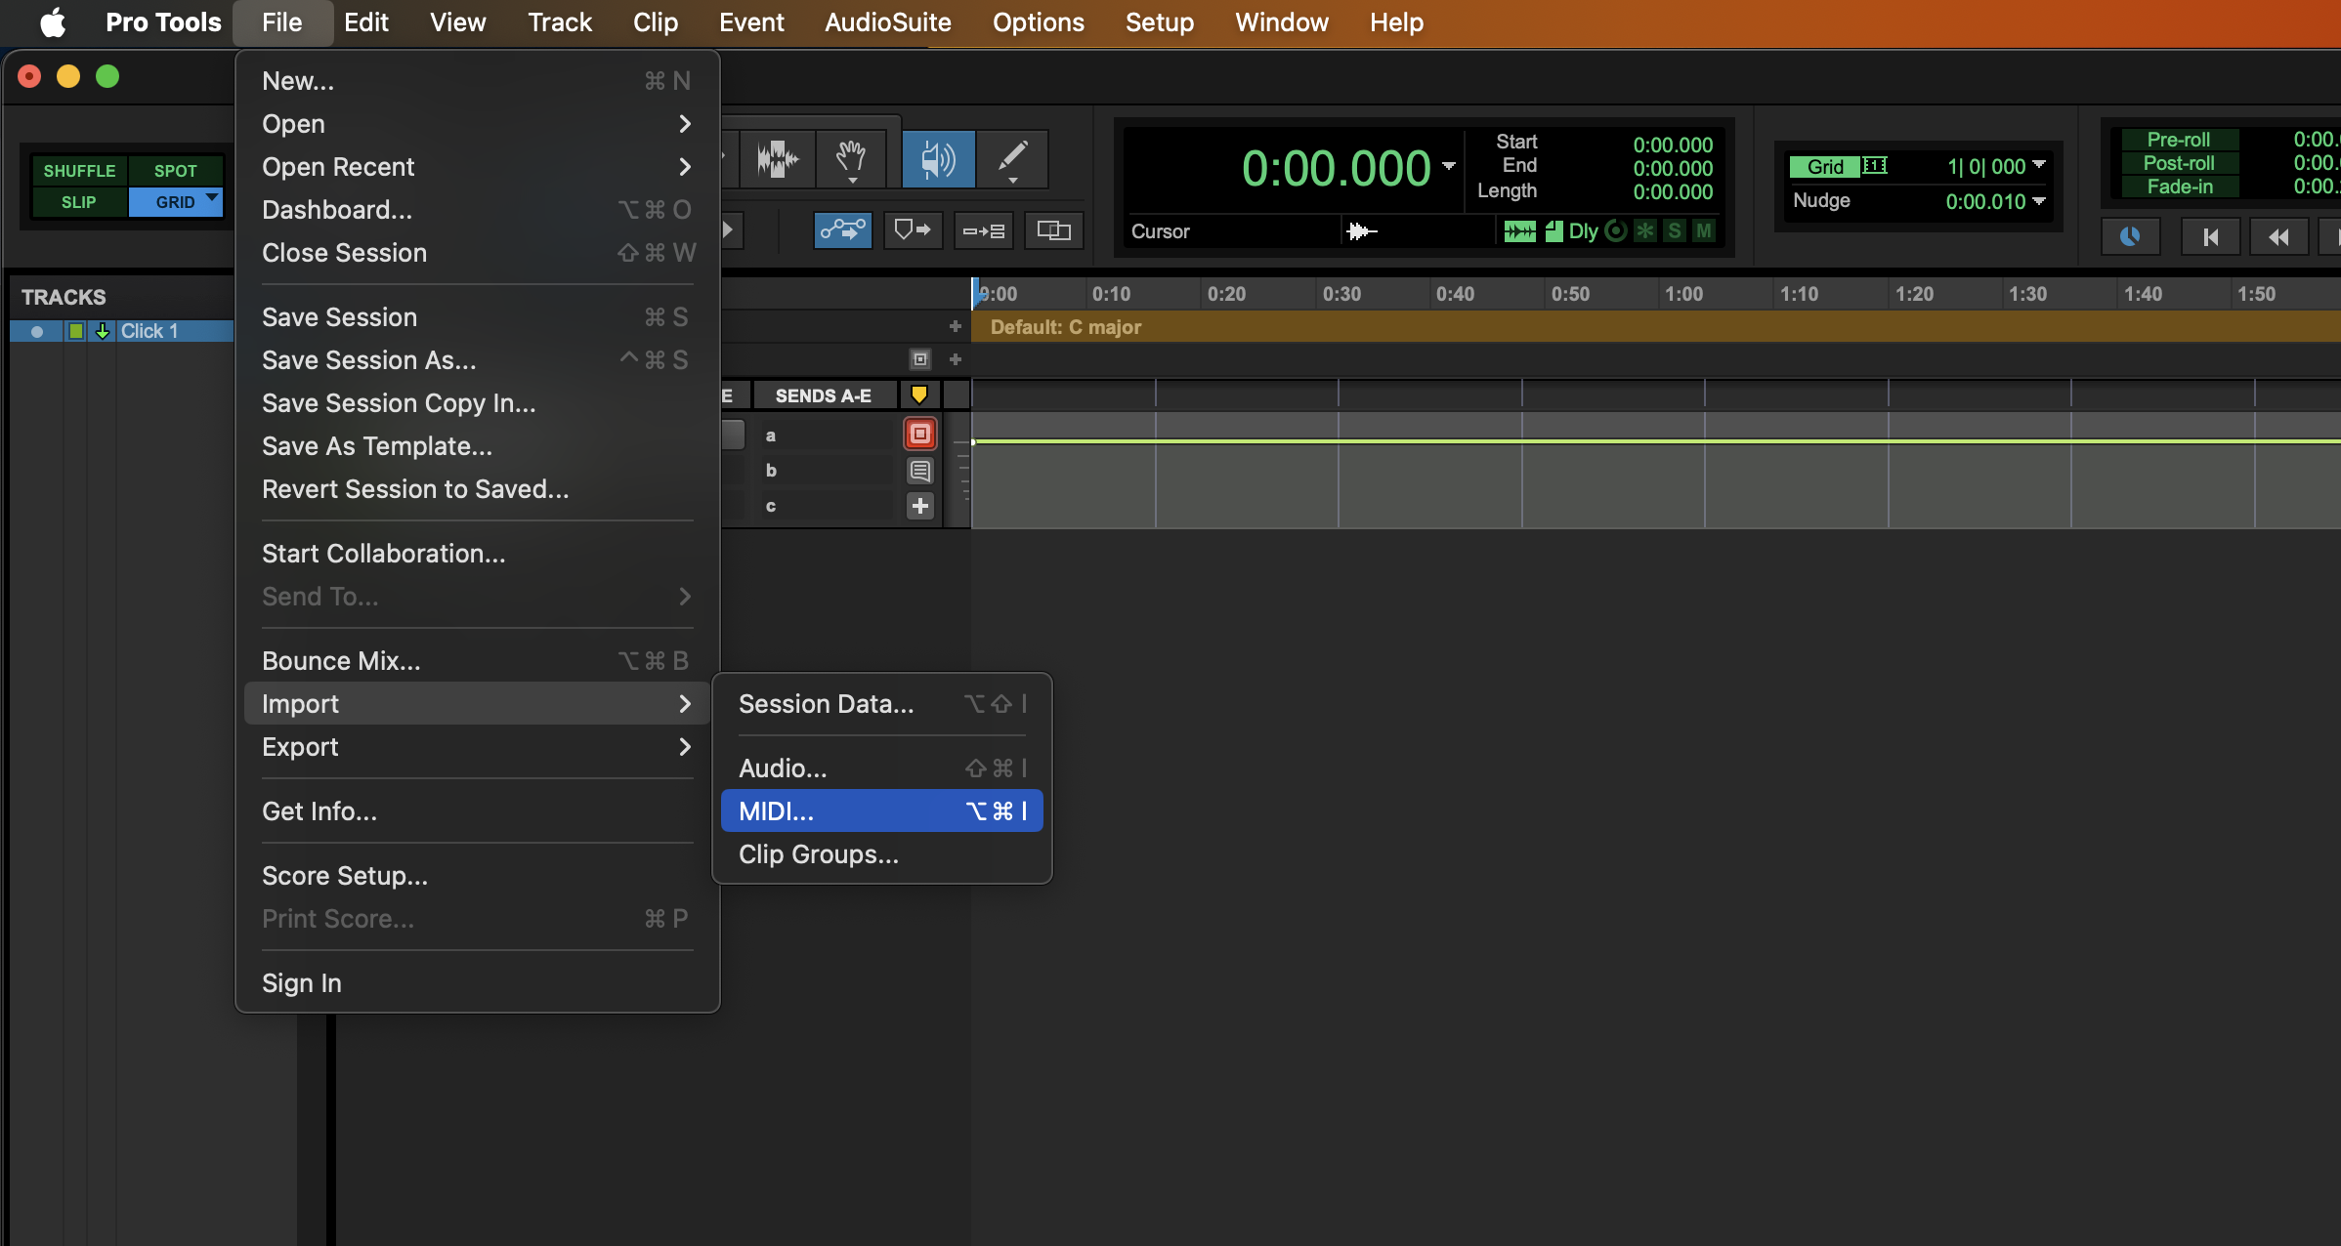Select the Trim waveform tool
Image resolution: width=2341 pixels, height=1246 pixels.
(777, 158)
